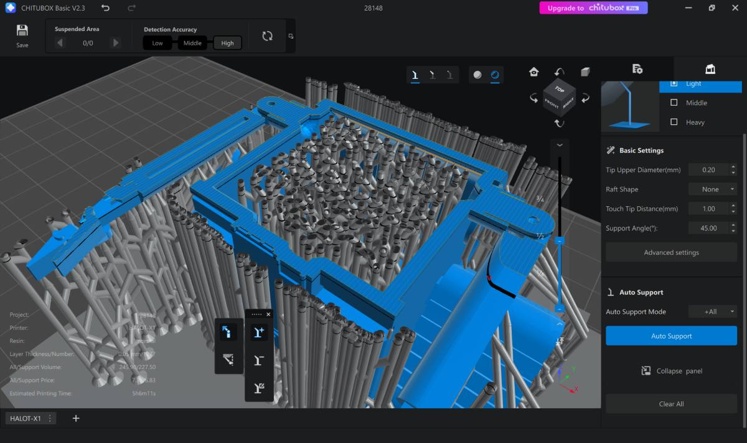Rotate view using arrow above the cube
This screenshot has height=443, width=747.
pos(560,72)
